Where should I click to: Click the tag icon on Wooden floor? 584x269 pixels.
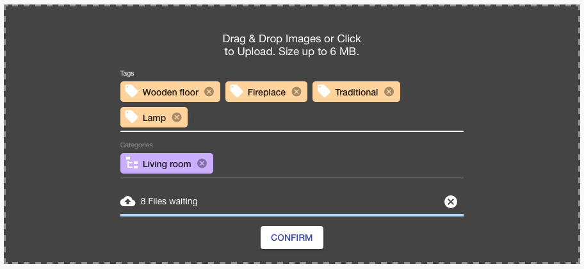click(131, 92)
